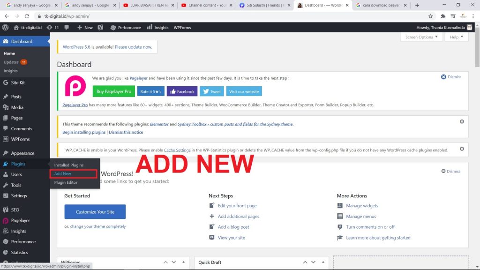Image resolution: width=480 pixels, height=270 pixels.
Task: Select Add New from the Plugins submenu
Action: point(62,173)
